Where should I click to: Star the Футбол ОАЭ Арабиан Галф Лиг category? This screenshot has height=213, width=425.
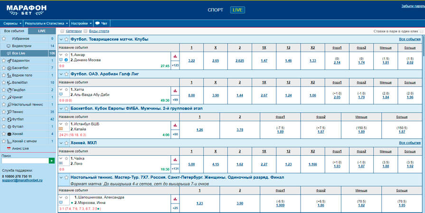point(66,74)
